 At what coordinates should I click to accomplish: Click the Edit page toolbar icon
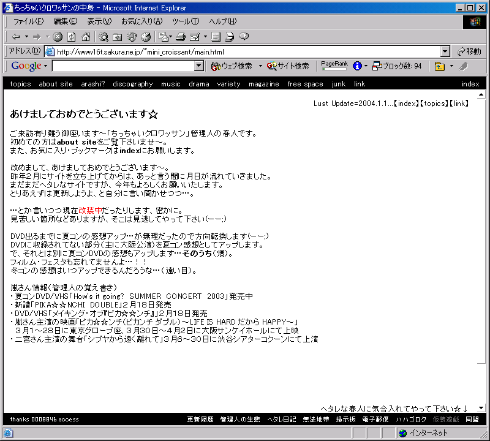tap(195, 37)
